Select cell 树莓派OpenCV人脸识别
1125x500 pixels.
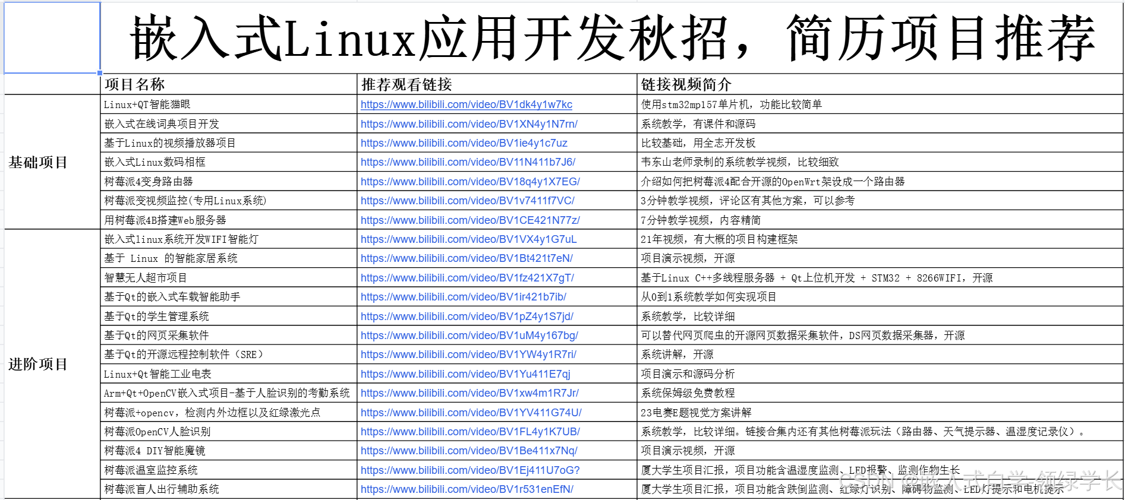(229, 432)
